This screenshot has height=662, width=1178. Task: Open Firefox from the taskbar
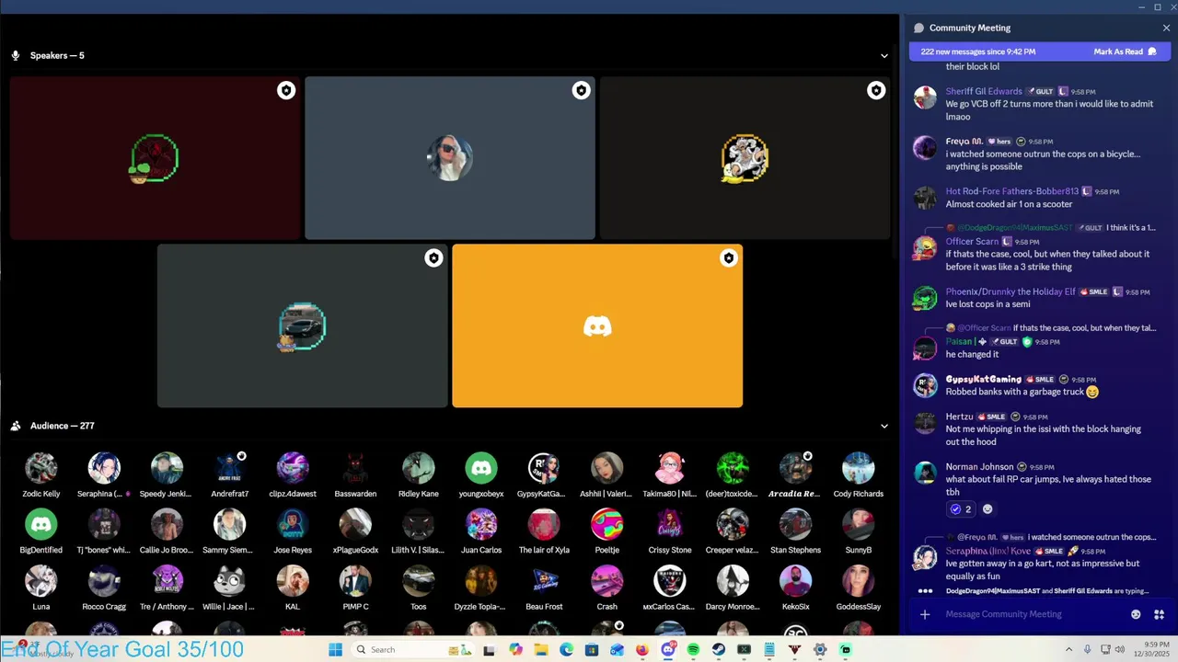[642, 650]
